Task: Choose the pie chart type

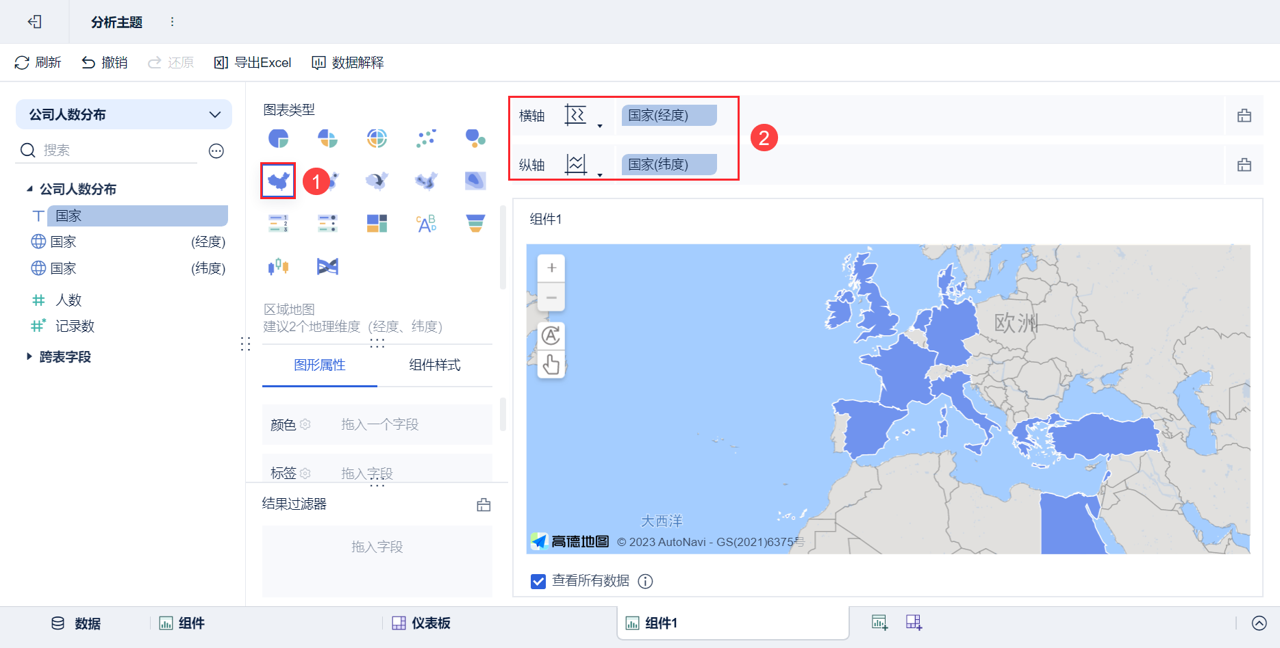Action: [x=278, y=138]
